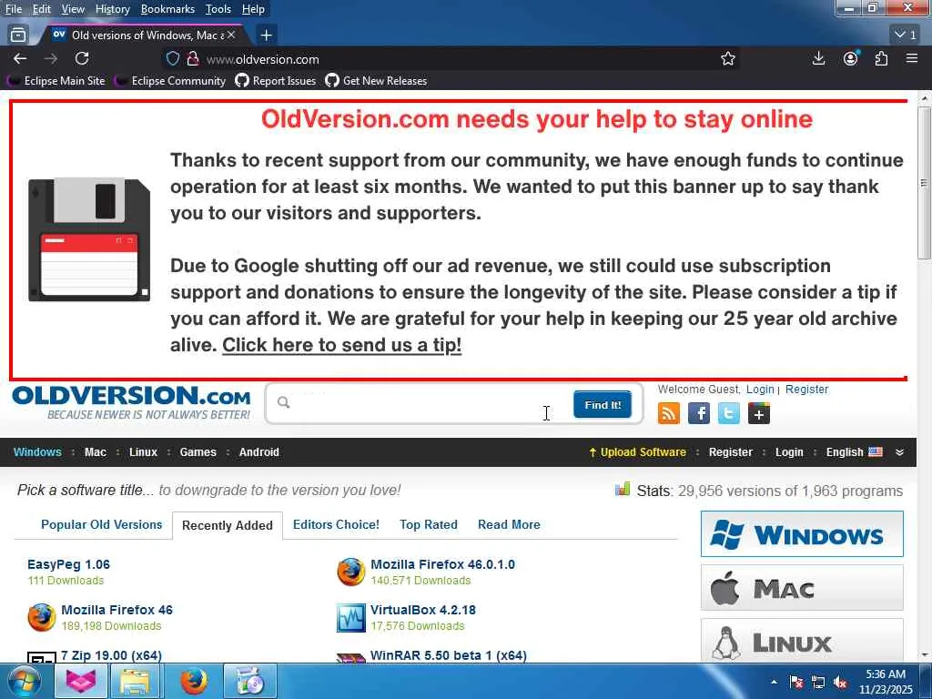Screen dimensions: 932x699
Task: Click the Action Center flag icon
Action: tap(795, 683)
